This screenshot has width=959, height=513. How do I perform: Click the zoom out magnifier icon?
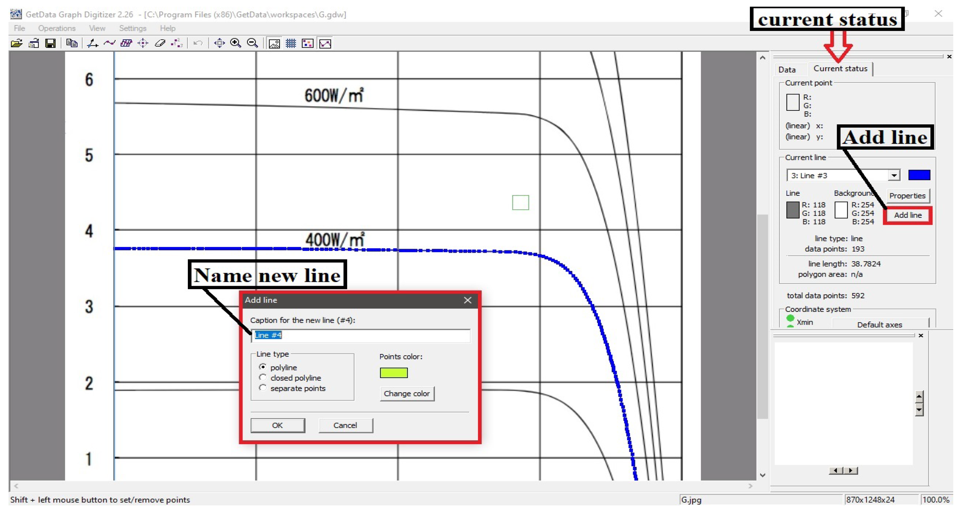[x=252, y=44]
